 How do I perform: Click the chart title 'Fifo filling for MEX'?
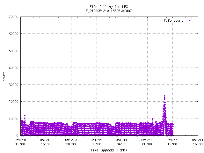(109, 7)
